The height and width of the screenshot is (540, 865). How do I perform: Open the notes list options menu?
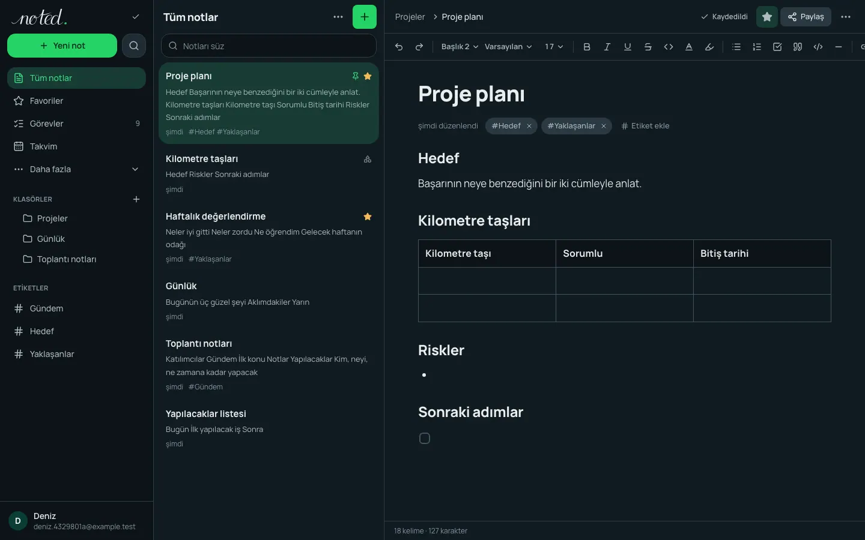pos(338,17)
